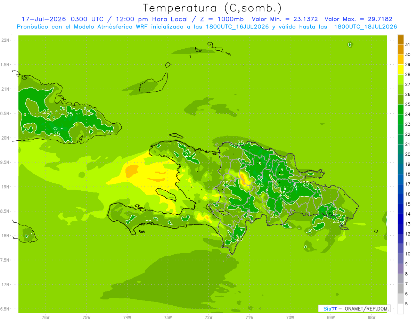Viewport: 417px width, 322px height.
Task: Click the '19N' latitude axis label
Action: tap(5, 187)
